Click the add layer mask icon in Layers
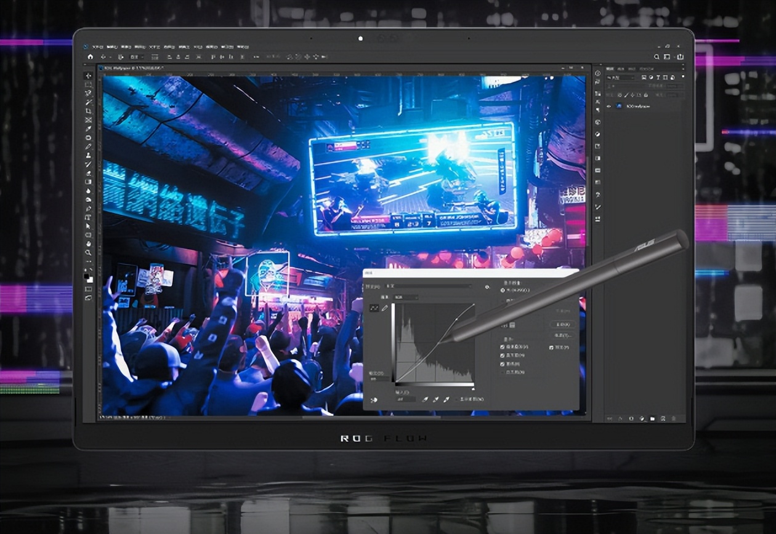The width and height of the screenshot is (776, 534). (631, 418)
